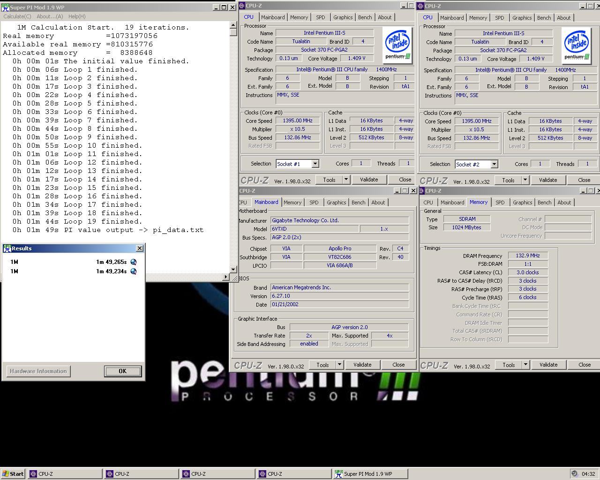Switch to Memory tab in Socket #1 CPU-Z
The image size is (600, 480).
299,17
